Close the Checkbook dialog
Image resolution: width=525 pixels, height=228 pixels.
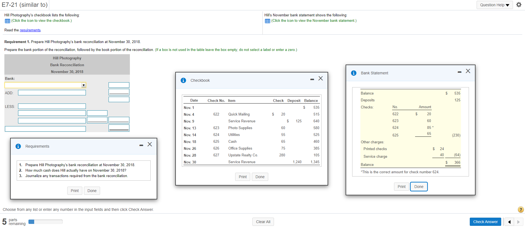coord(321,78)
